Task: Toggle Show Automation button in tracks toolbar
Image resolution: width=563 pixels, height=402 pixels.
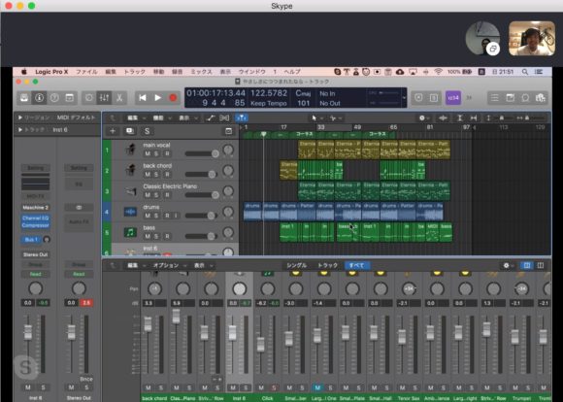Action: click(211, 117)
